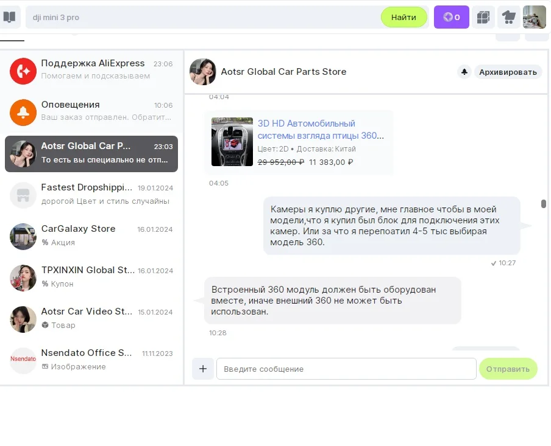
Task: Open the user profile avatar
Action: 534,17
